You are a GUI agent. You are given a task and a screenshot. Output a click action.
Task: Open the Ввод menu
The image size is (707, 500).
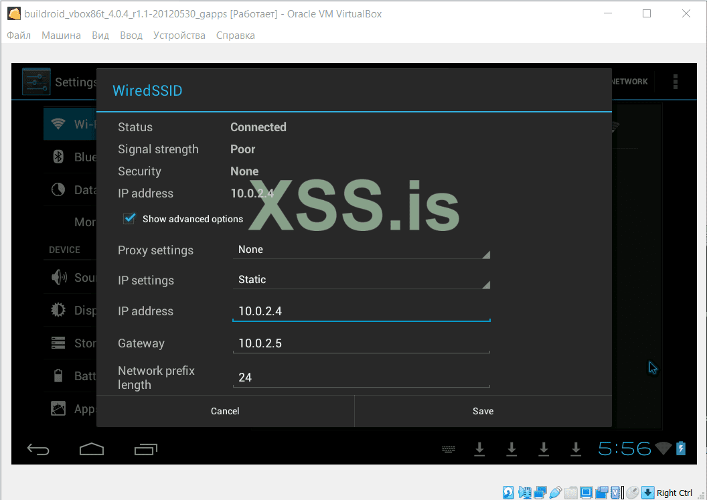click(x=131, y=35)
